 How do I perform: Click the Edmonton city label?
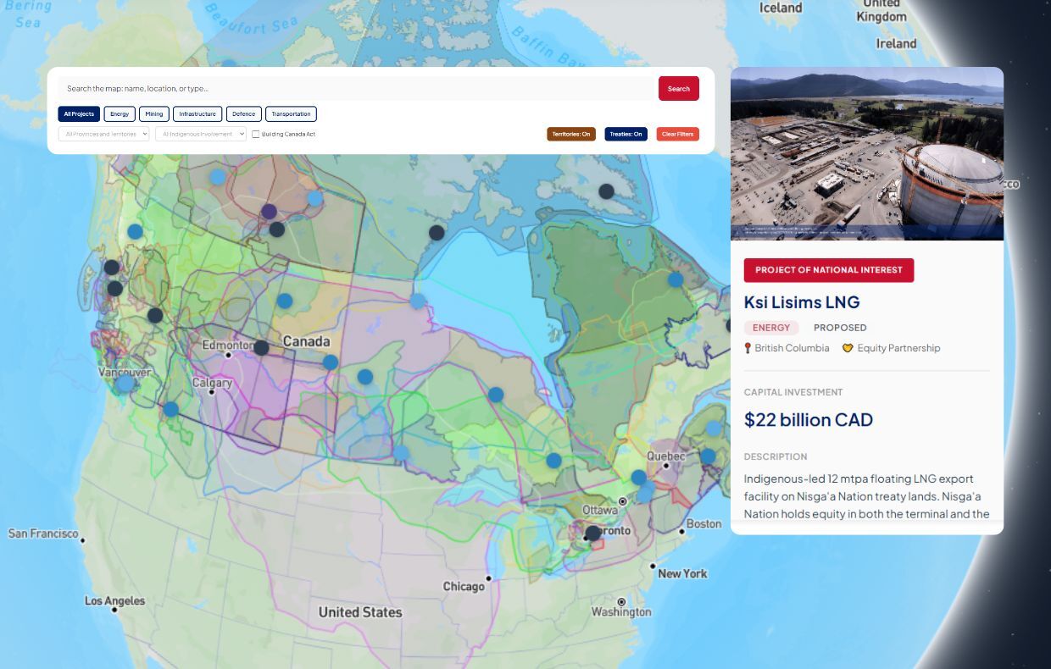click(228, 346)
